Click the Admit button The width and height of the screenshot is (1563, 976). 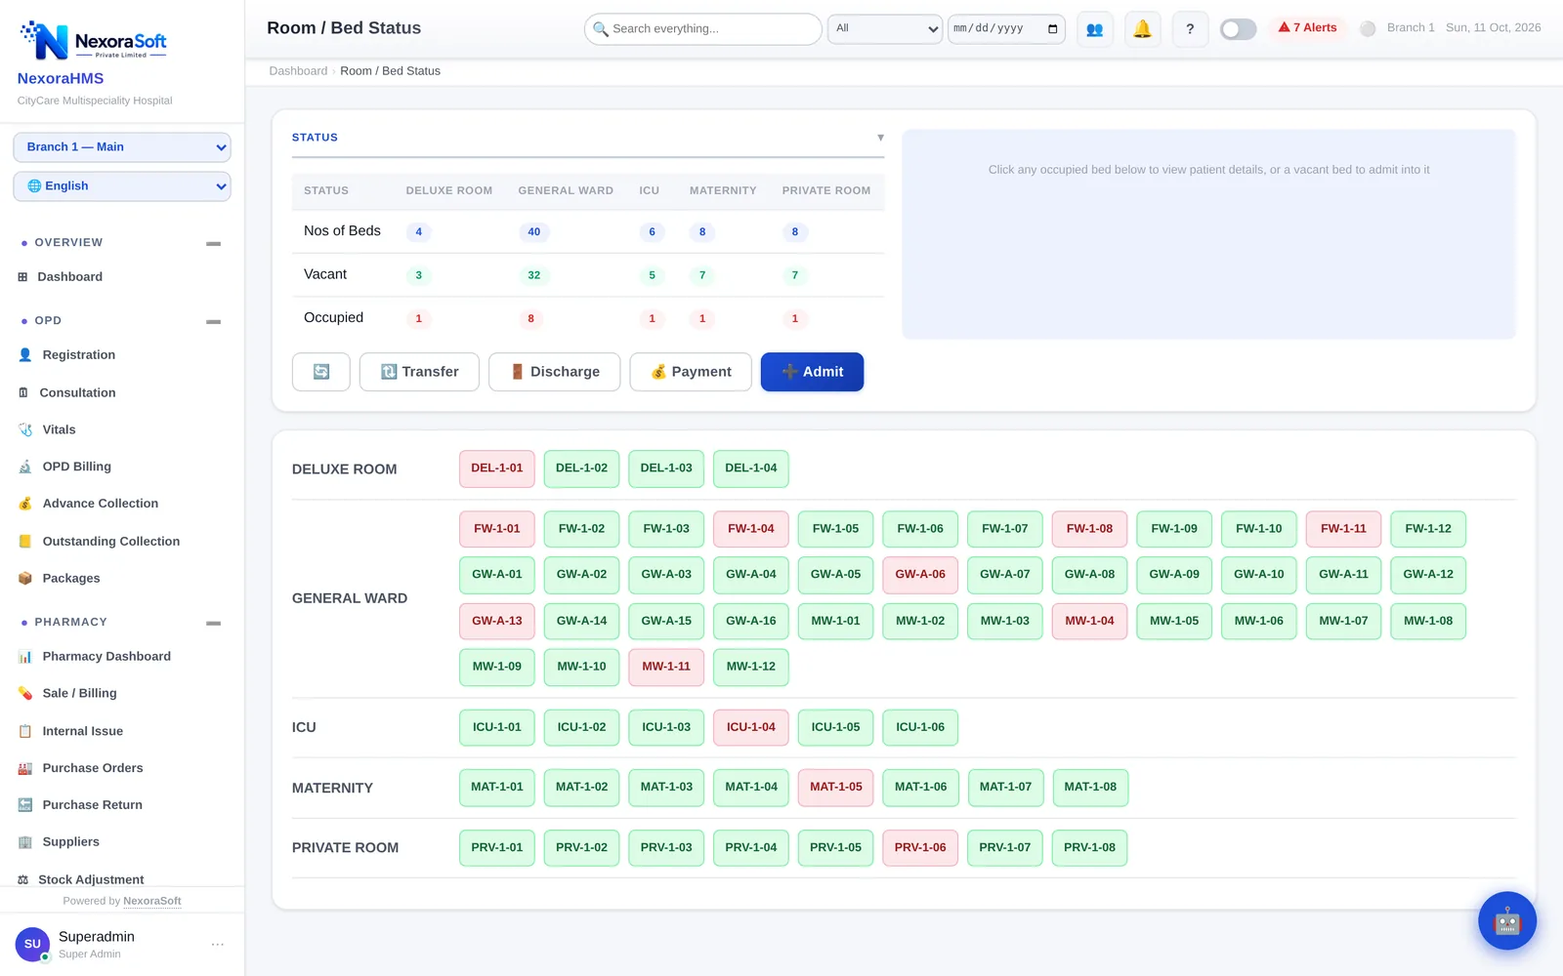tap(812, 372)
